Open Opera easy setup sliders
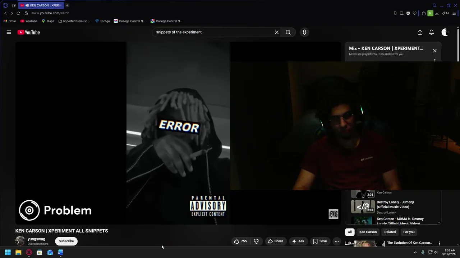Screen dimensions: 460x258 [454, 13]
